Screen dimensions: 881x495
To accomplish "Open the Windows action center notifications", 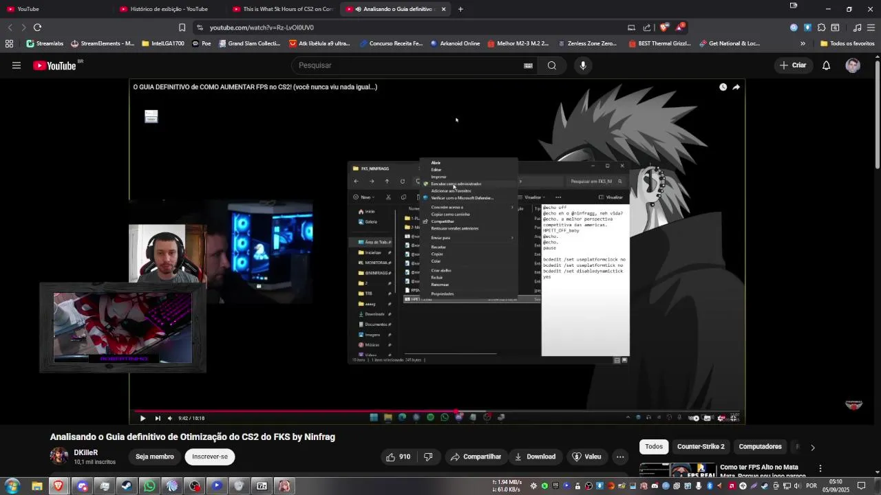I will click(861, 486).
